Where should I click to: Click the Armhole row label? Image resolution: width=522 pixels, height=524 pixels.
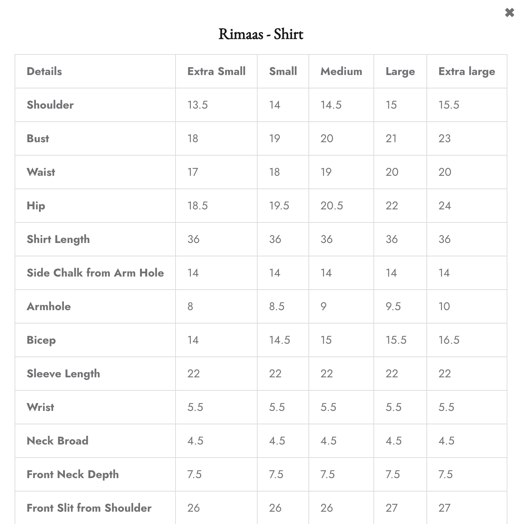point(49,306)
